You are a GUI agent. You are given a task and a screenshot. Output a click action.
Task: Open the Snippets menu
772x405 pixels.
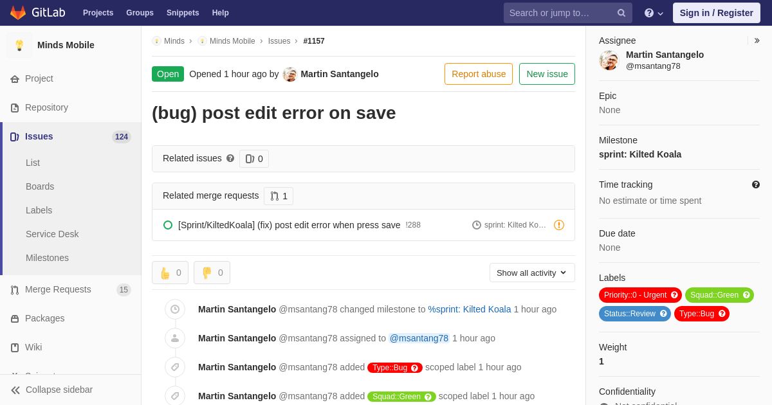coord(183,13)
